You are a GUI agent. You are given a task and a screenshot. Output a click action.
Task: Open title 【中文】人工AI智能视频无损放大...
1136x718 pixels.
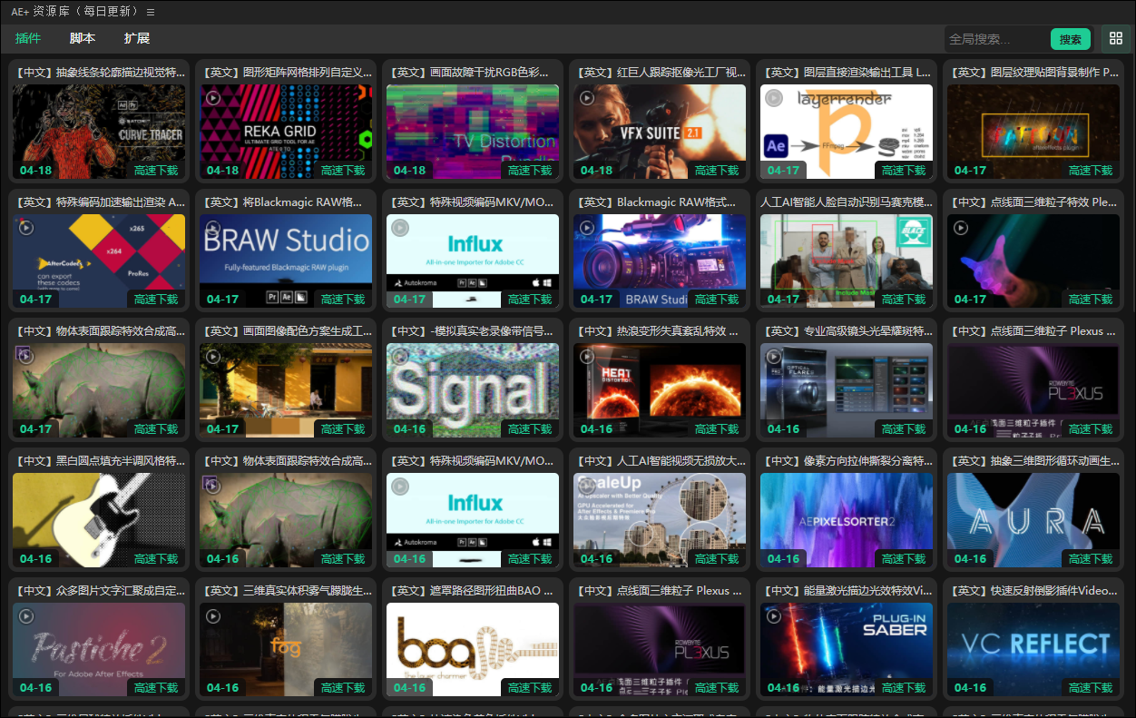[660, 461]
